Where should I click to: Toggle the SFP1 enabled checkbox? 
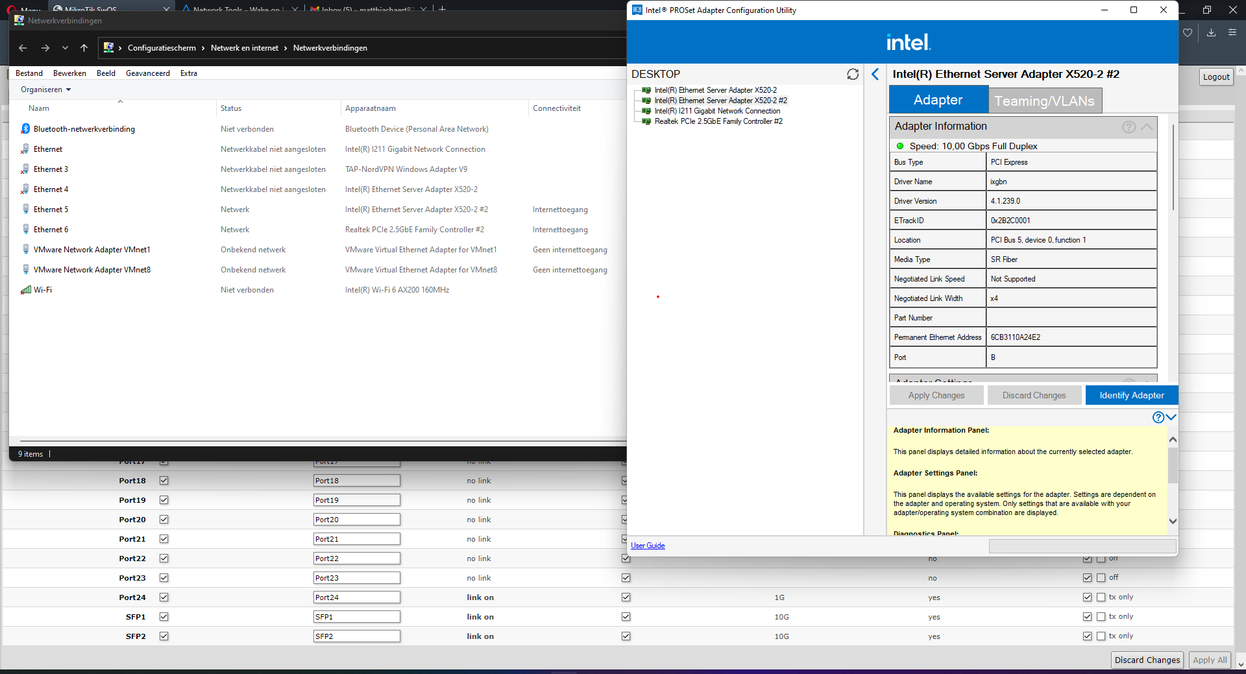[164, 617]
